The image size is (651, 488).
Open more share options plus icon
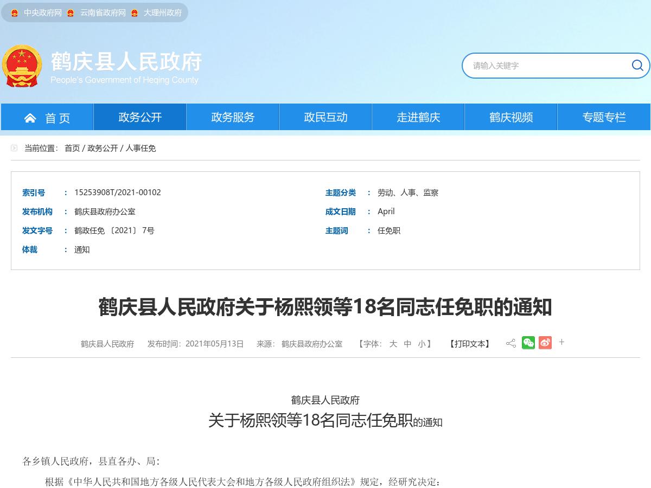(561, 342)
